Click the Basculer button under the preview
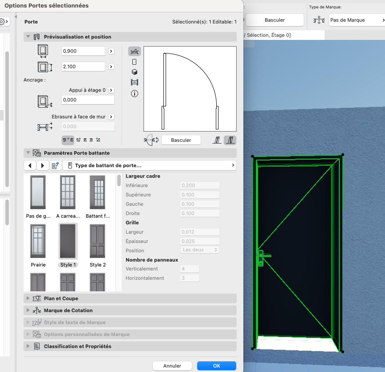This screenshot has height=372, width=385. tap(181, 140)
